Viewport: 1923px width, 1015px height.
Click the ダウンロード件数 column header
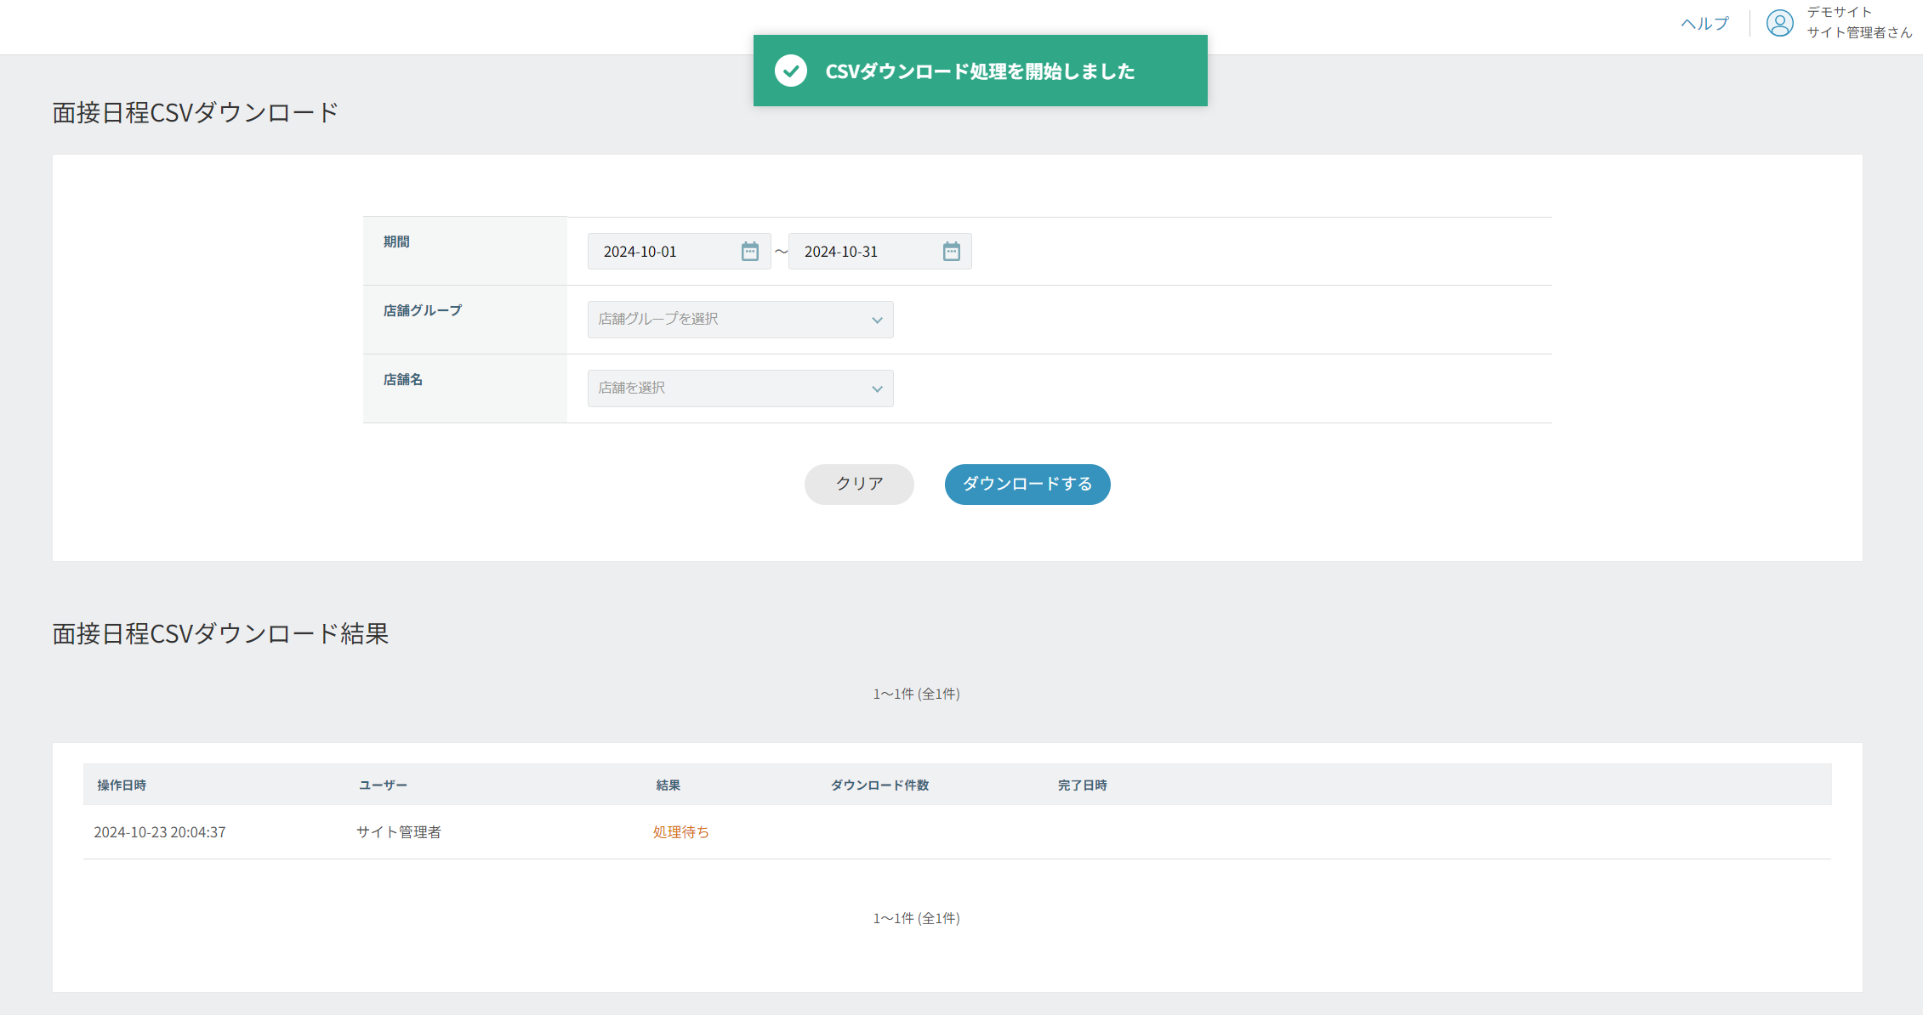pos(879,785)
